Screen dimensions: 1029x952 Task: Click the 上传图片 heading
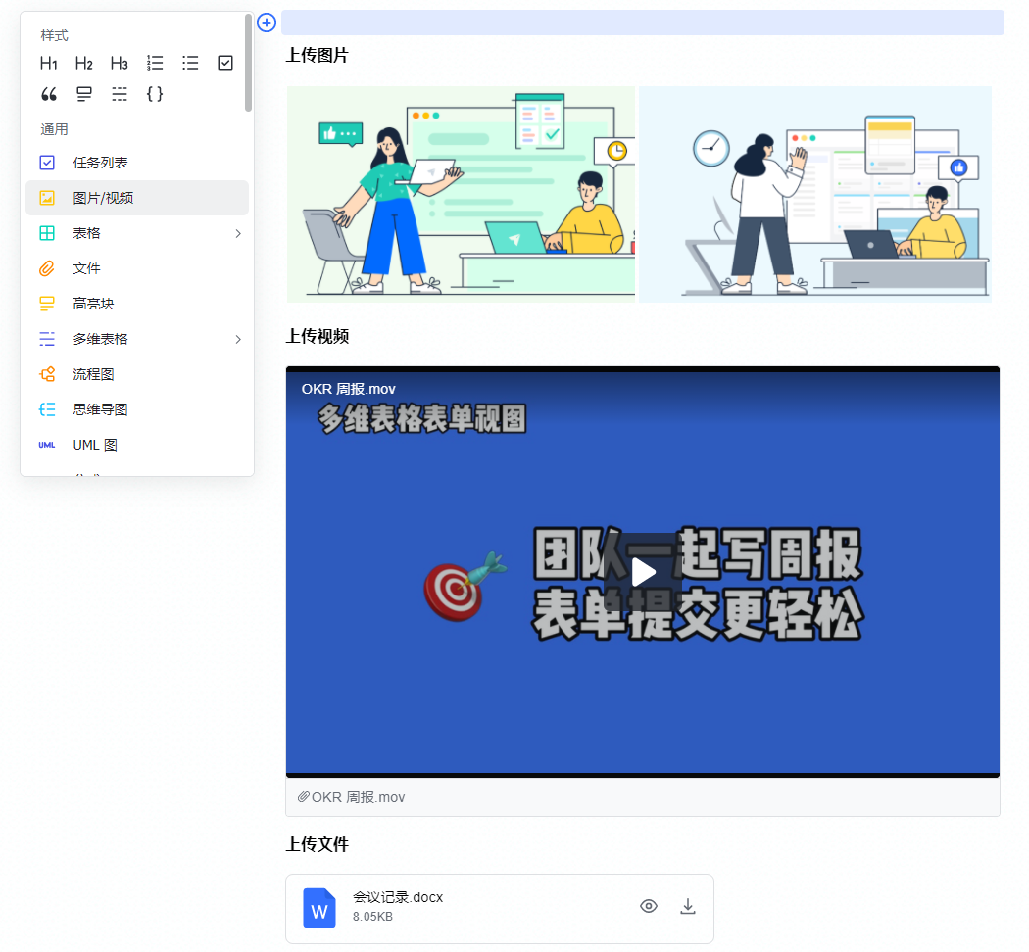[317, 56]
